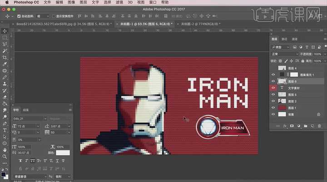Open the layer filter kind dropdown

[x=281, y=47]
